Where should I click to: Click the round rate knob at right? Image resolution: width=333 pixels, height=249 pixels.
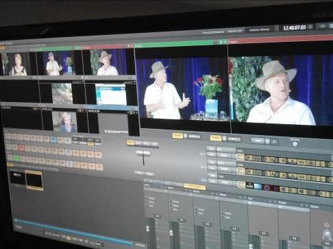[295, 144]
